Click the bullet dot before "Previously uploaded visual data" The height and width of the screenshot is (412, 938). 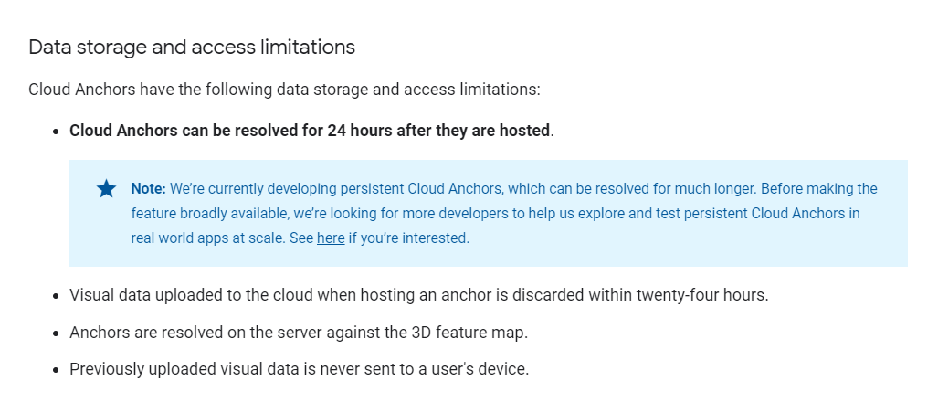tap(57, 370)
